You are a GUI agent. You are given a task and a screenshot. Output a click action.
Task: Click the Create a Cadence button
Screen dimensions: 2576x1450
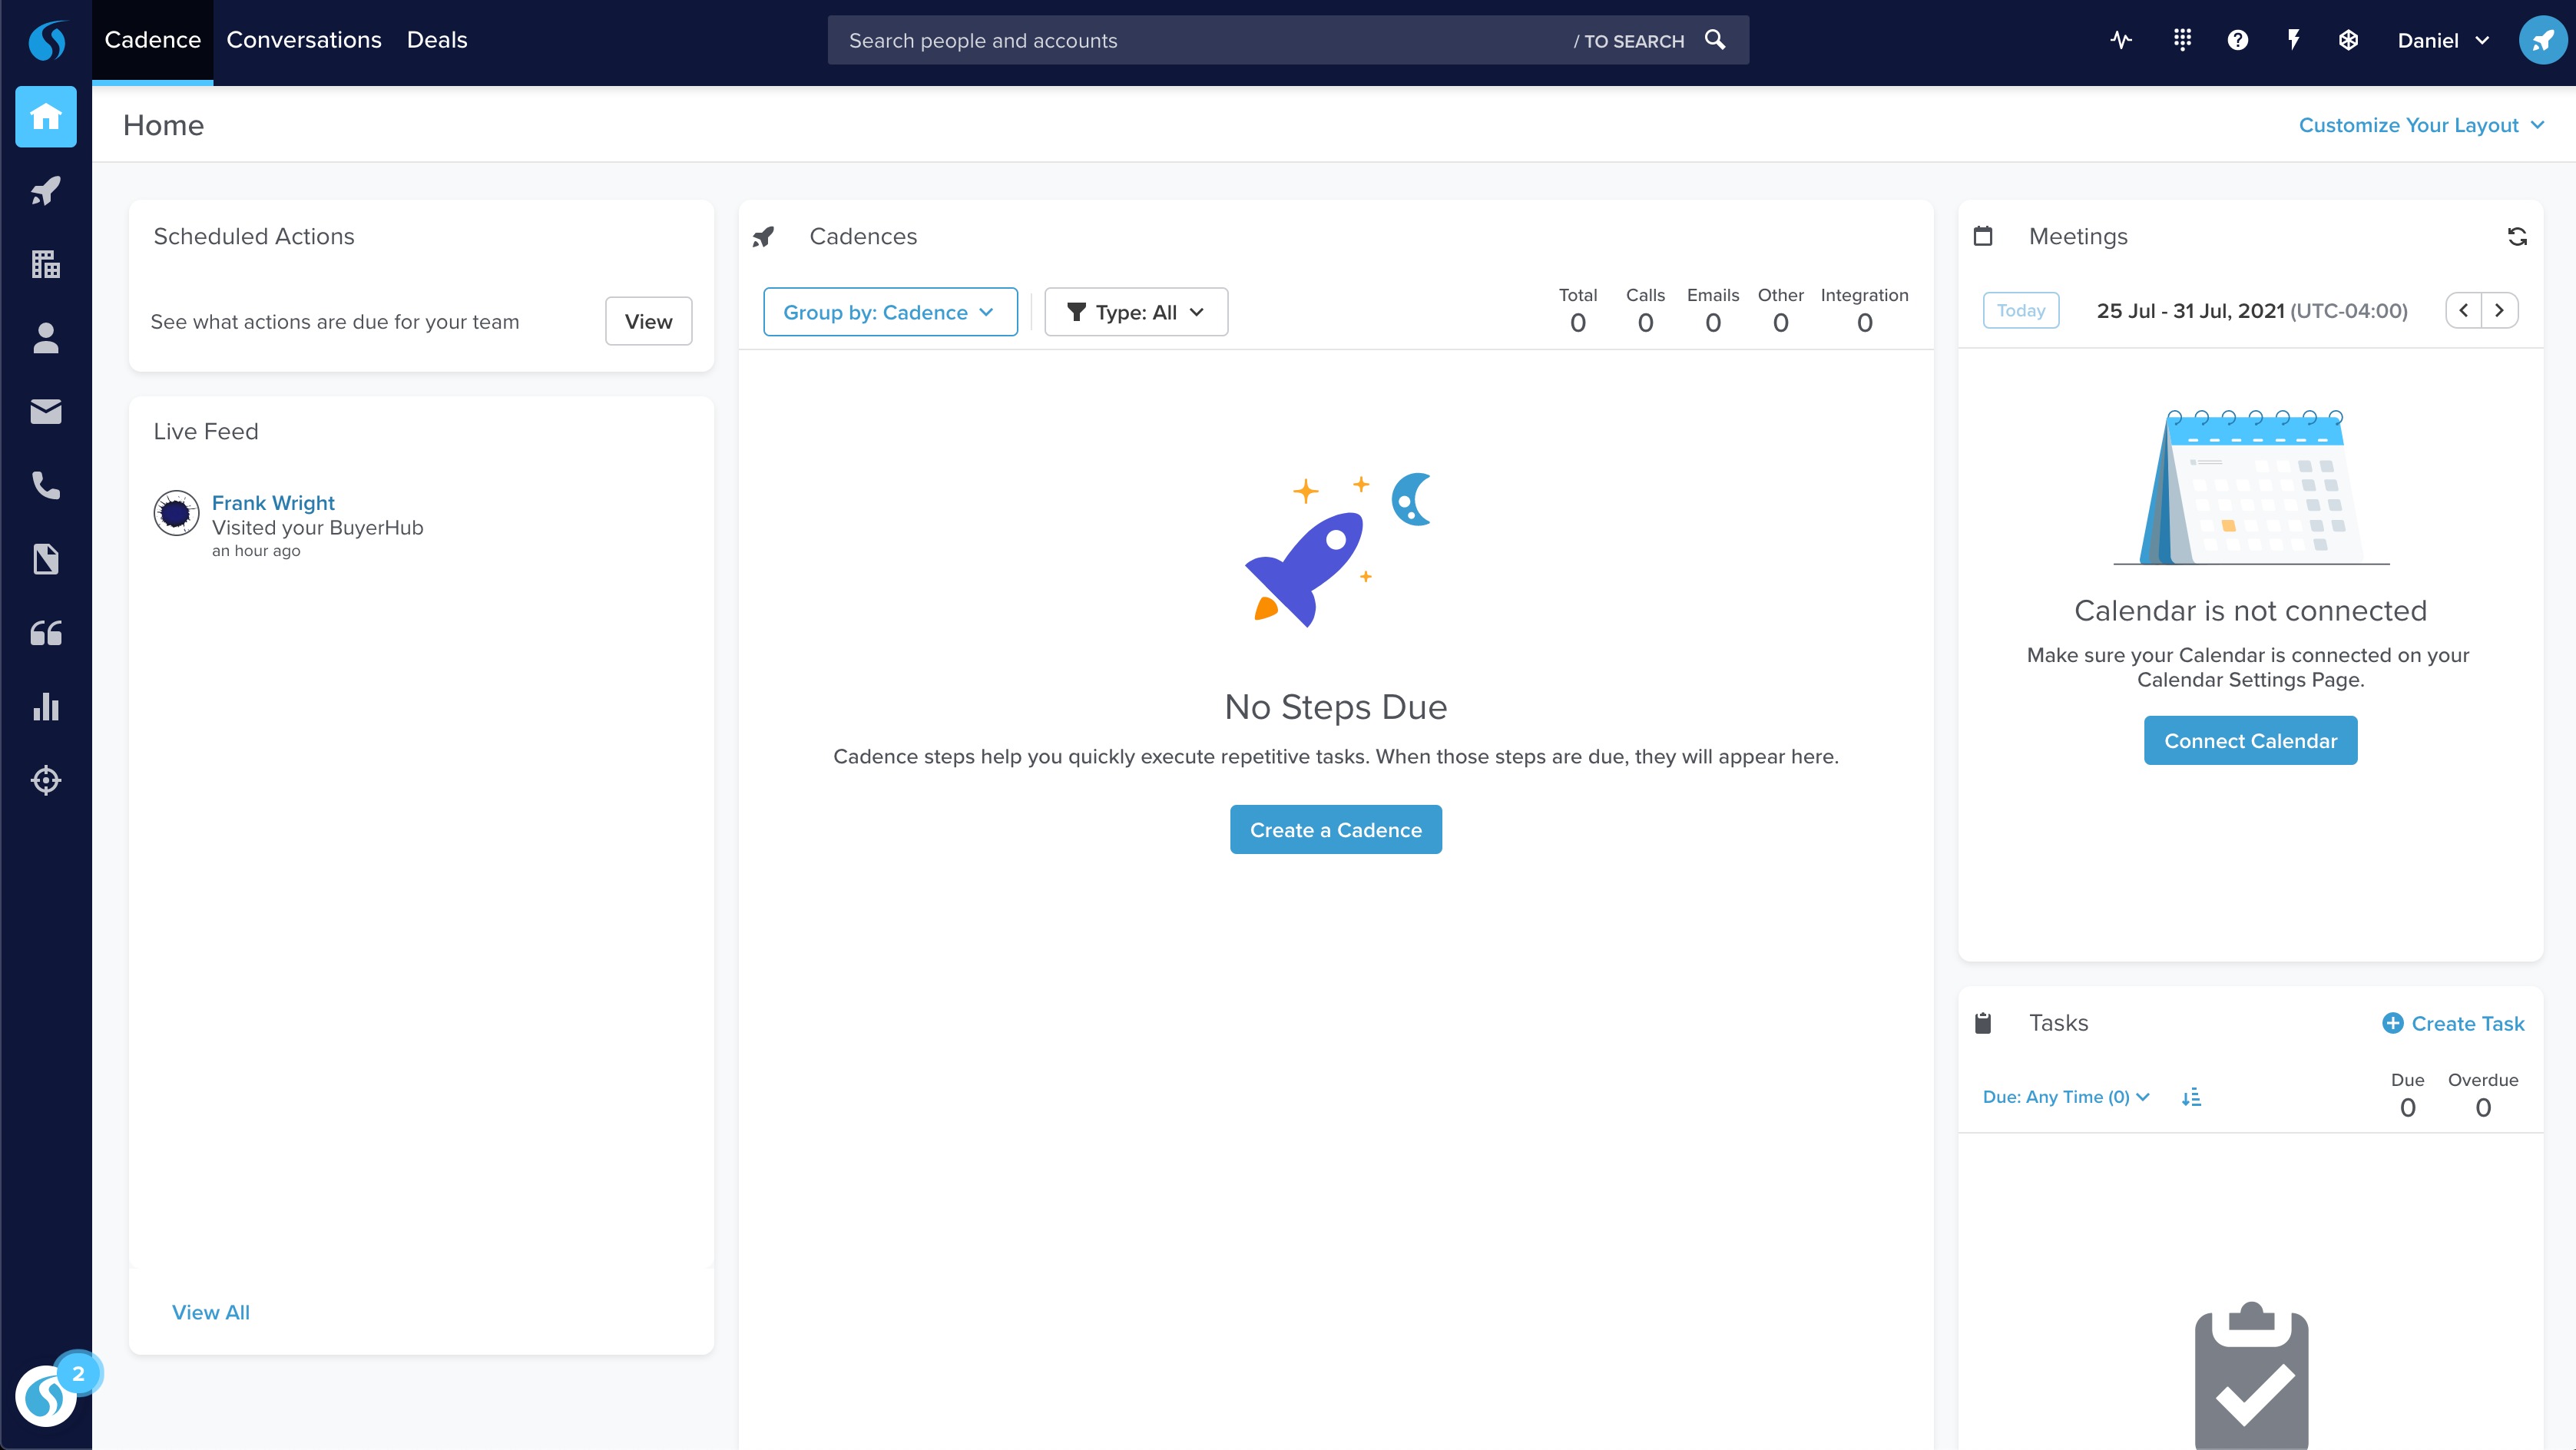tap(1335, 830)
